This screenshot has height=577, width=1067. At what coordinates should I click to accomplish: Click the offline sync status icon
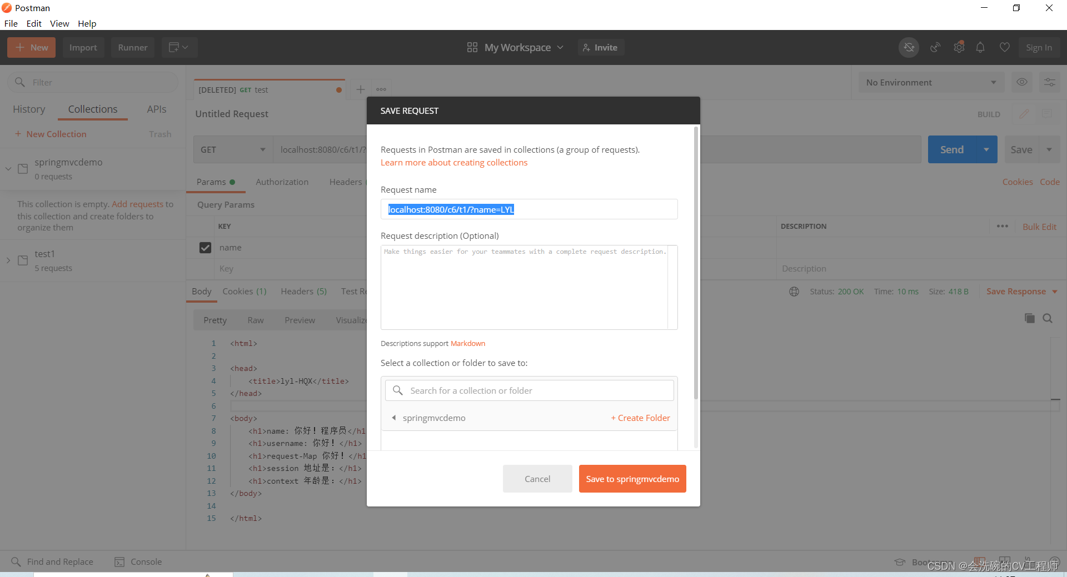pyautogui.click(x=909, y=48)
